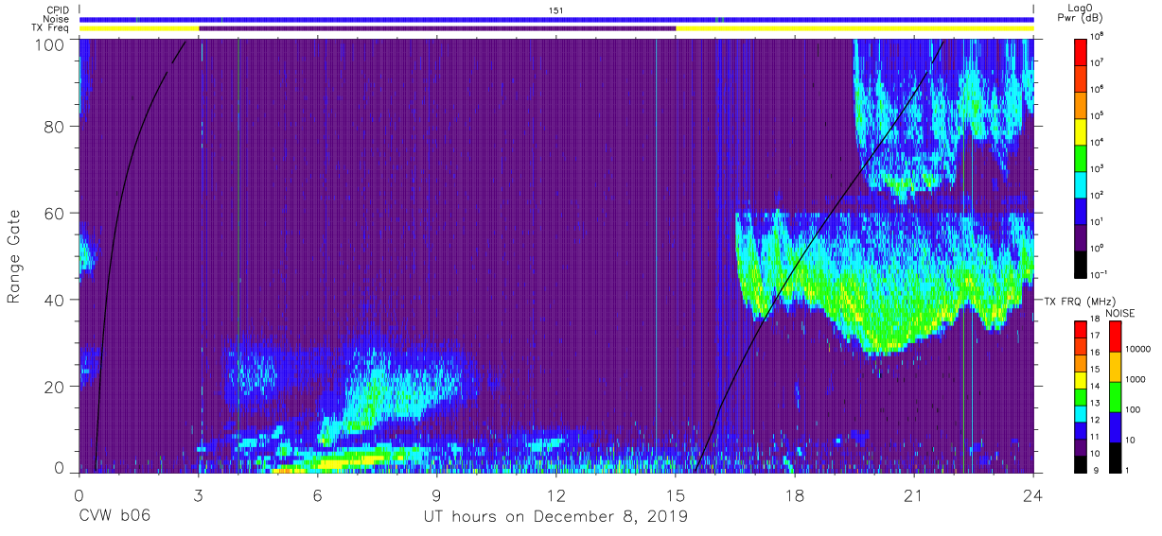Viewport: 1162px width, 536px height.
Task: Click the range gate tick label '100'
Action: (49, 43)
